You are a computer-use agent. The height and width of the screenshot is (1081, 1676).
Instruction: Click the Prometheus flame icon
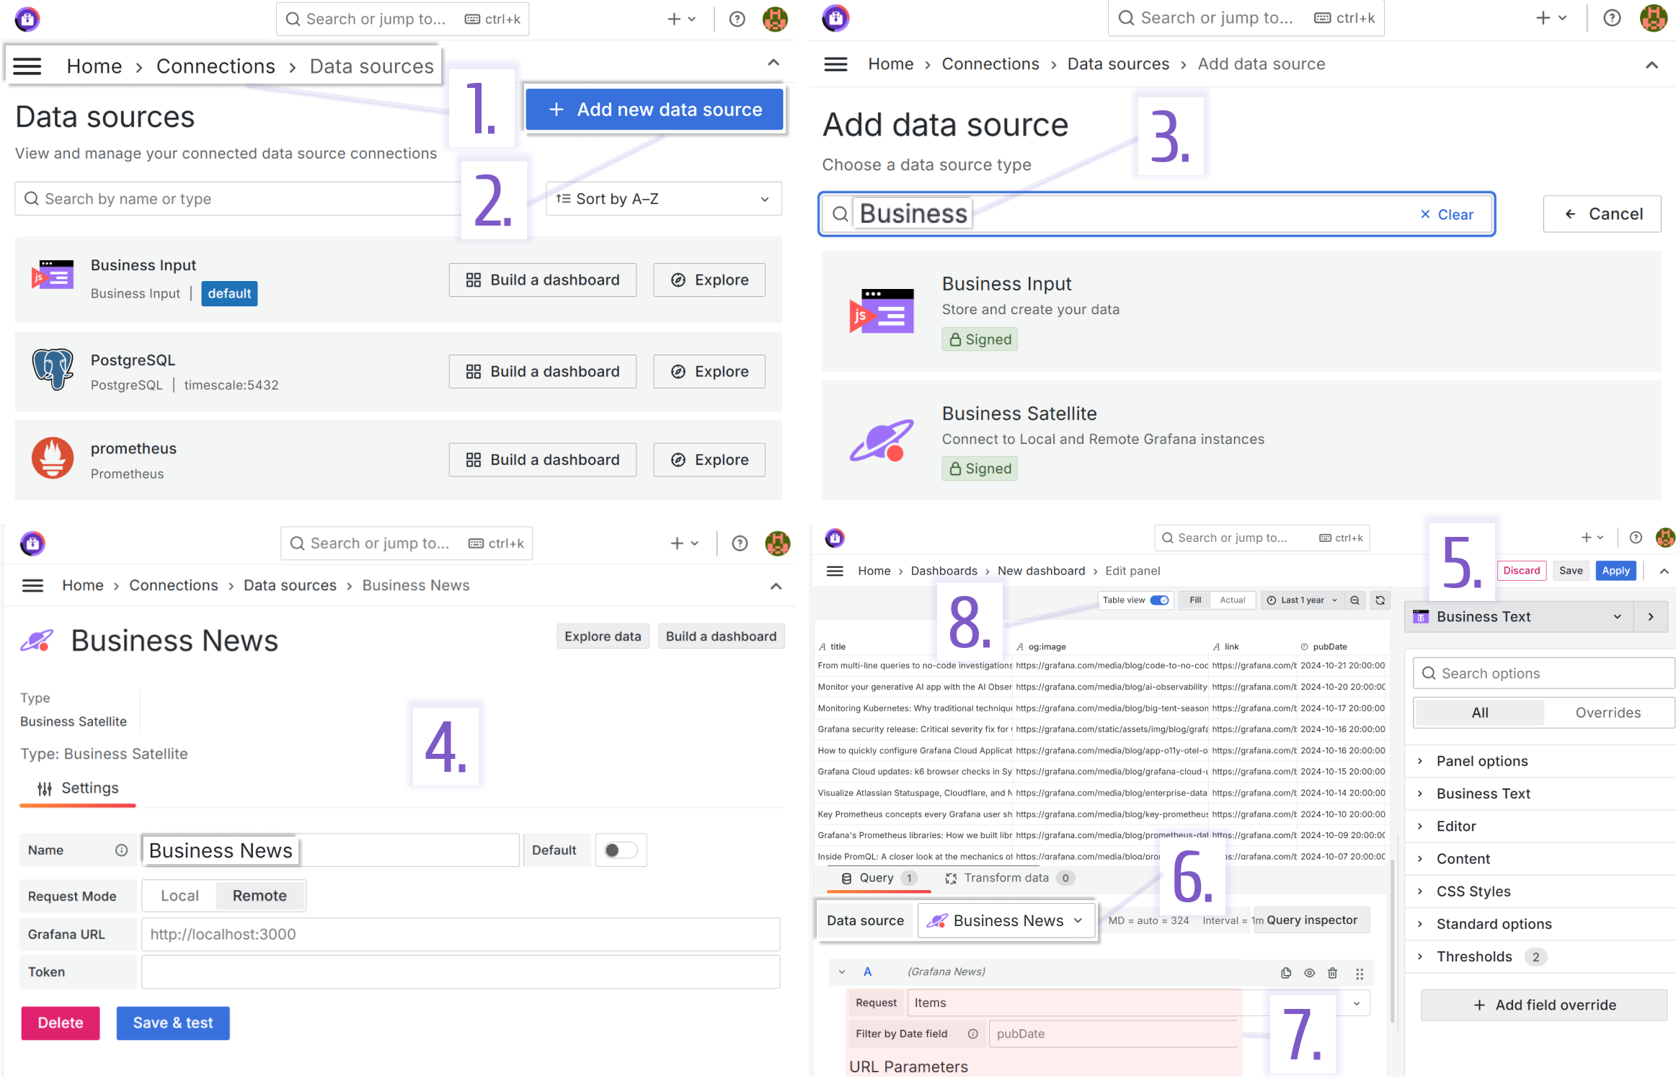53,458
